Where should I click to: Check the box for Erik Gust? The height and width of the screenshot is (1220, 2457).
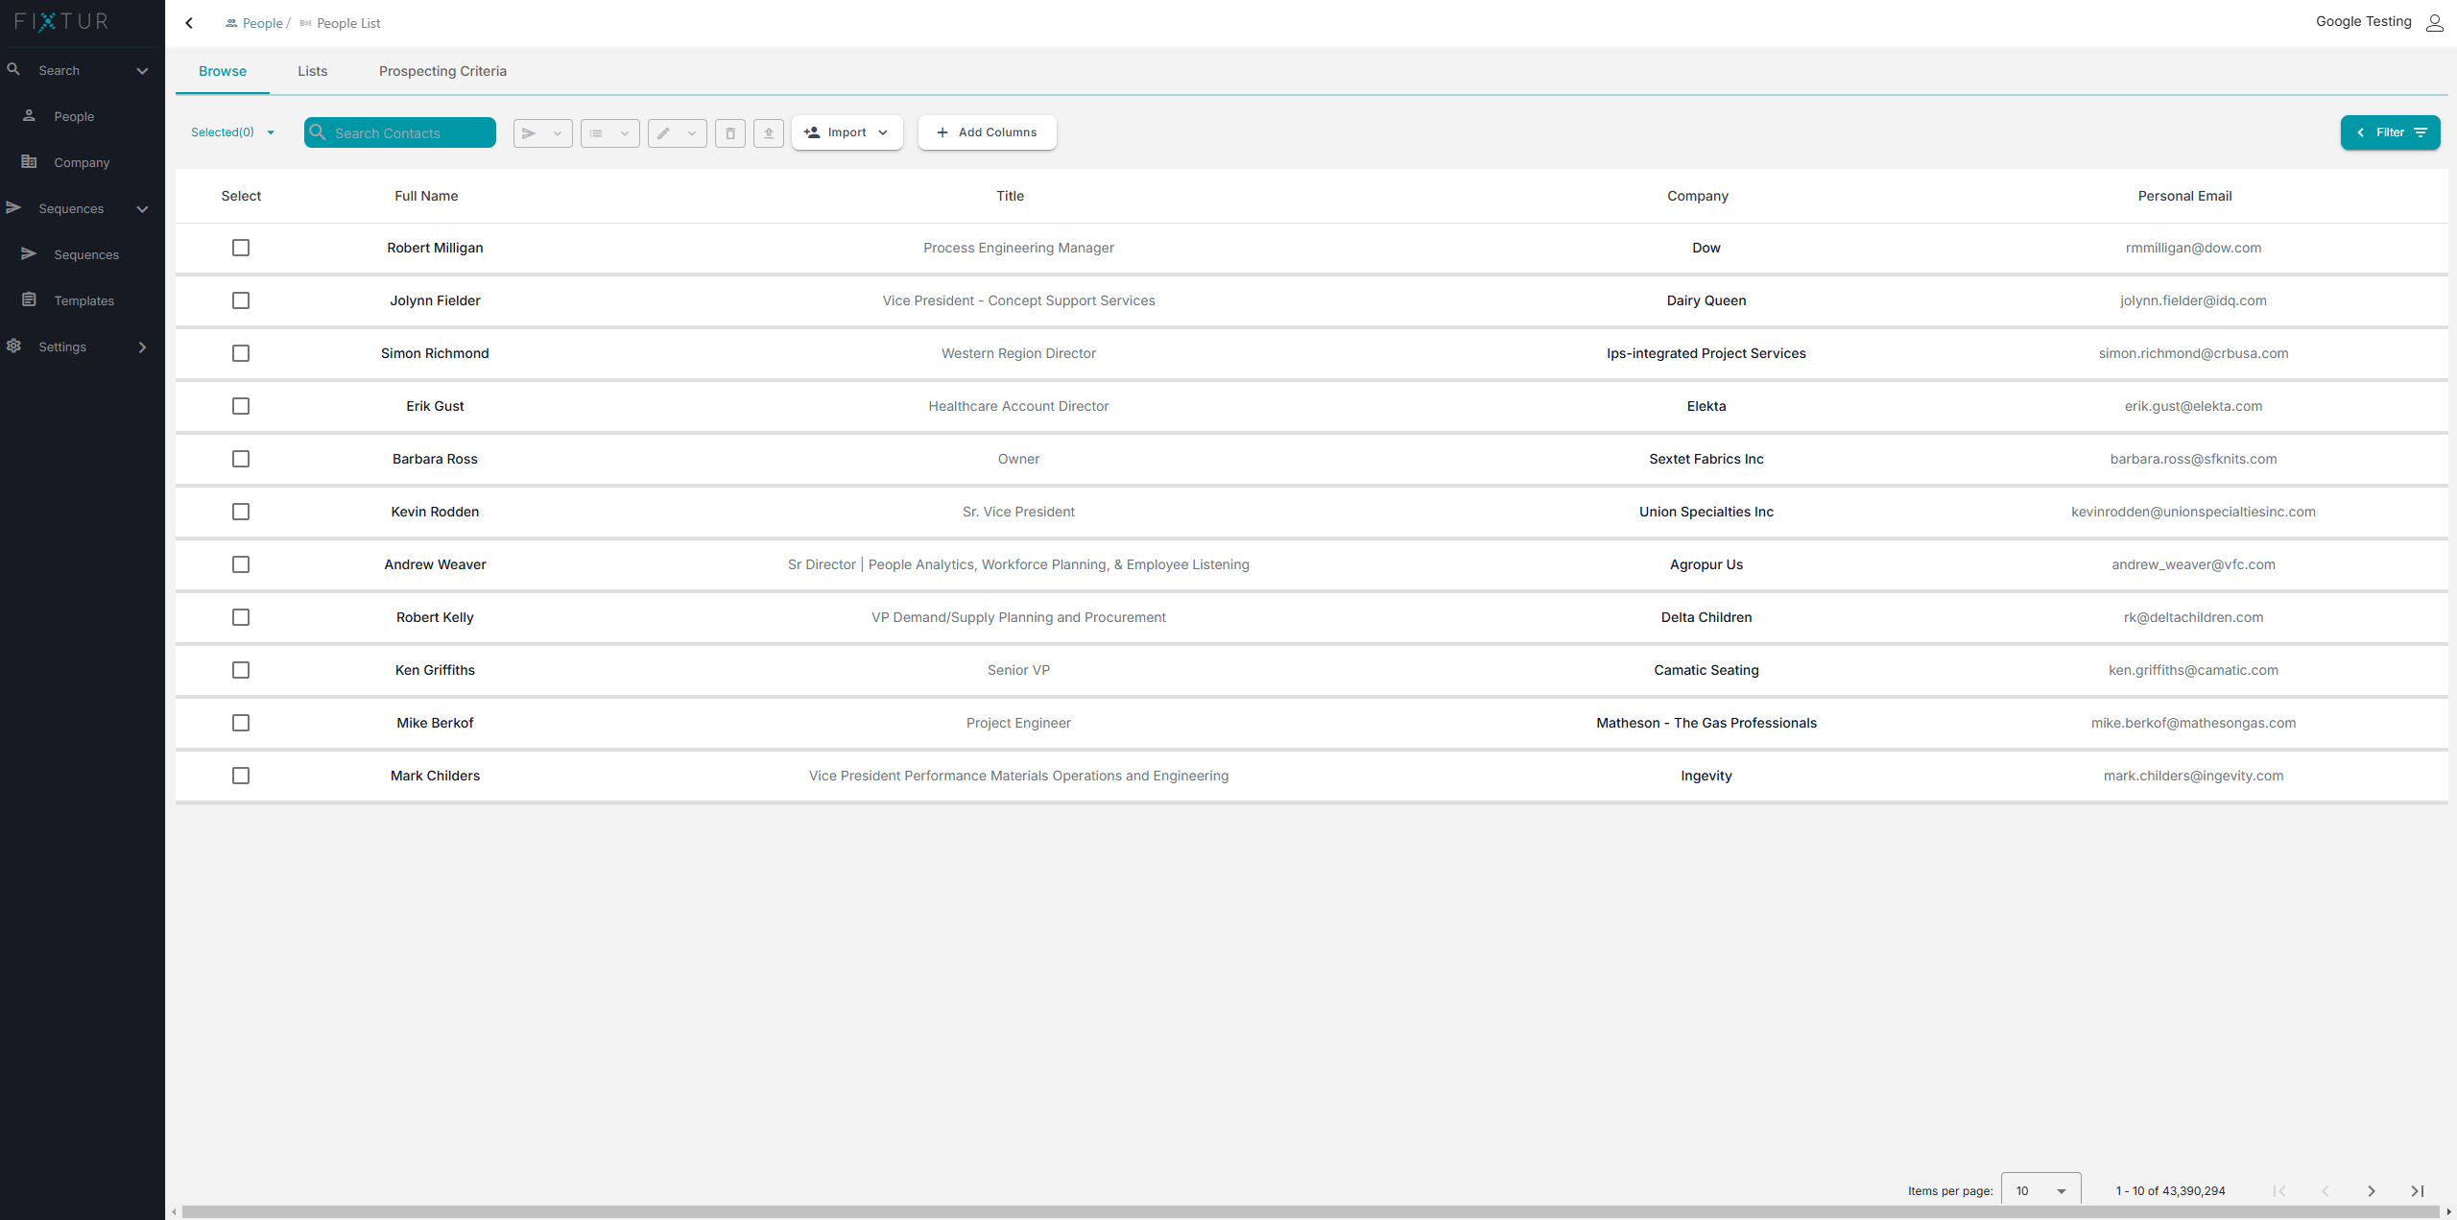(x=241, y=406)
